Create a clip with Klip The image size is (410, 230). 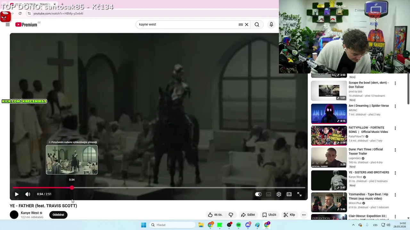pyautogui.click(x=289, y=215)
